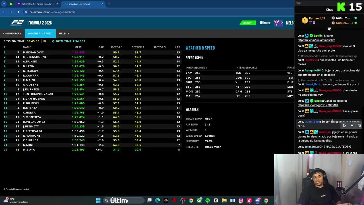Image resolution: width=364 pixels, height=205 pixels.
Task: Reply to Juani_Bere's chat message
Action: [x=344, y=125]
